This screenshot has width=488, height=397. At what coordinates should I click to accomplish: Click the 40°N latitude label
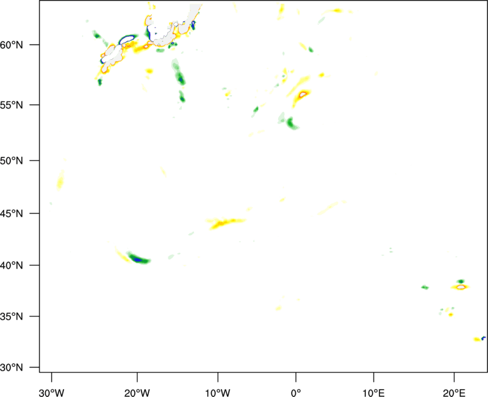(x=12, y=266)
